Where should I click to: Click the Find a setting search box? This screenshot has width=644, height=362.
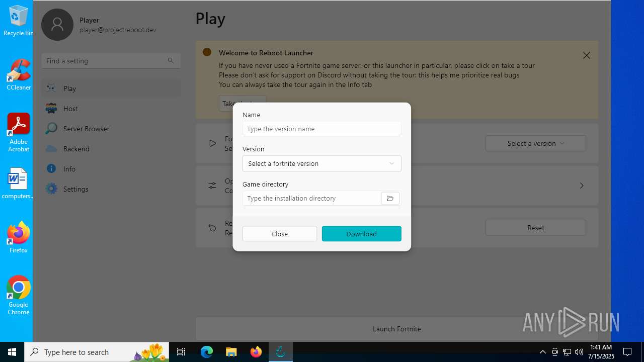[x=111, y=61]
